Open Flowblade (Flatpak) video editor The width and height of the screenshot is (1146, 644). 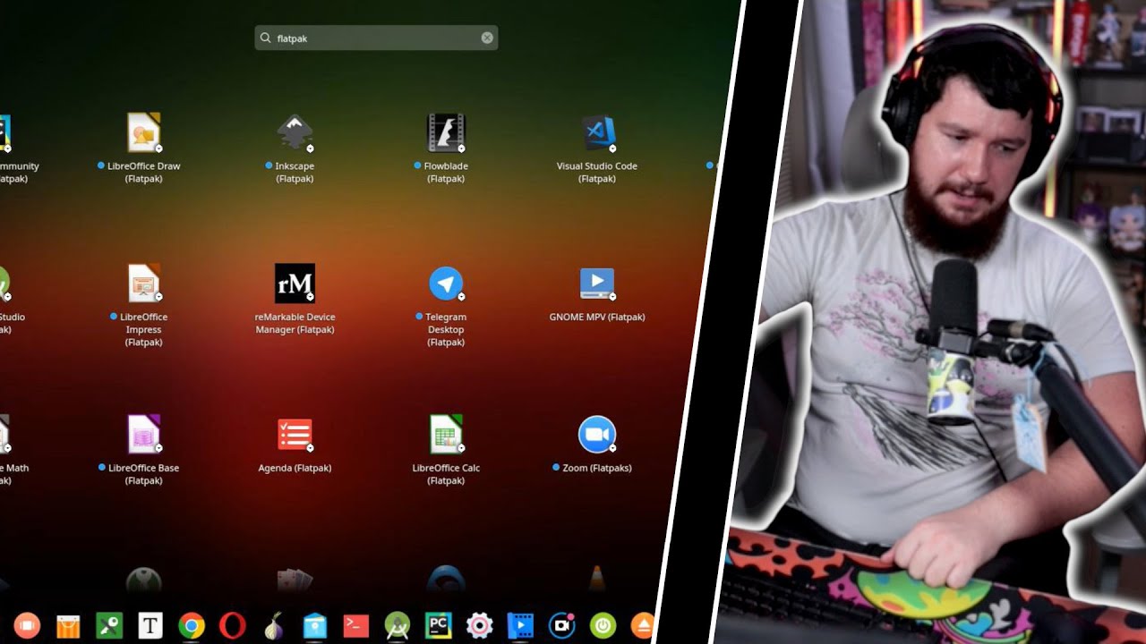pyautogui.click(x=446, y=132)
